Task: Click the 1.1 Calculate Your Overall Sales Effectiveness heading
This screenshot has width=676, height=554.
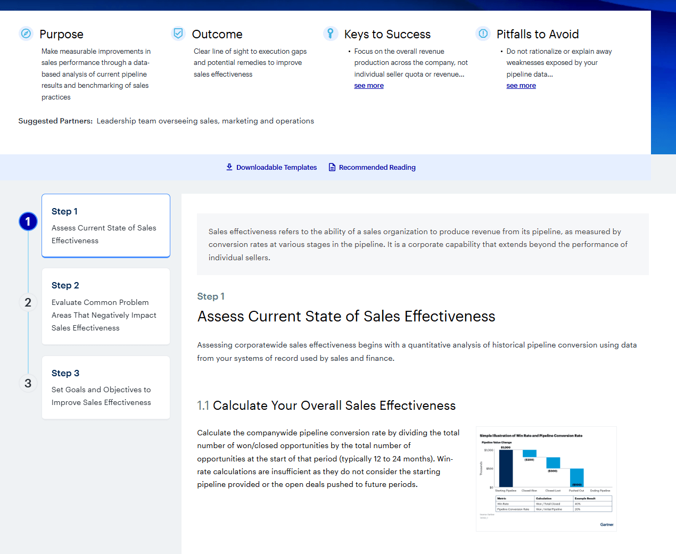Action: click(x=326, y=405)
